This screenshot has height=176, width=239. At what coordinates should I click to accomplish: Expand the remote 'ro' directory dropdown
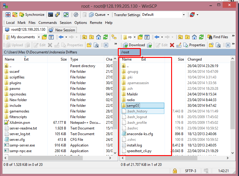pos(135,37)
